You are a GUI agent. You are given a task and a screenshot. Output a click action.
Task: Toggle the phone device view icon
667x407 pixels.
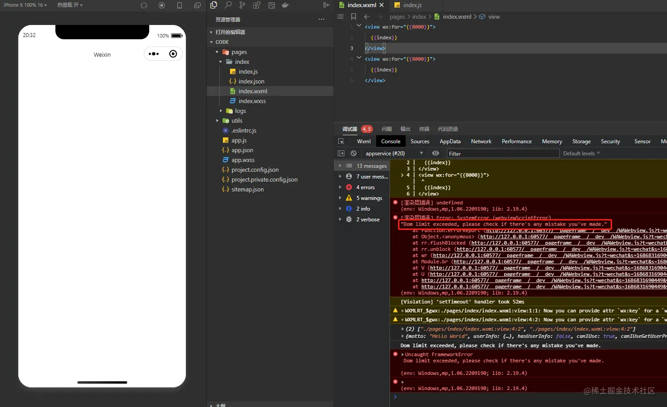point(180,5)
